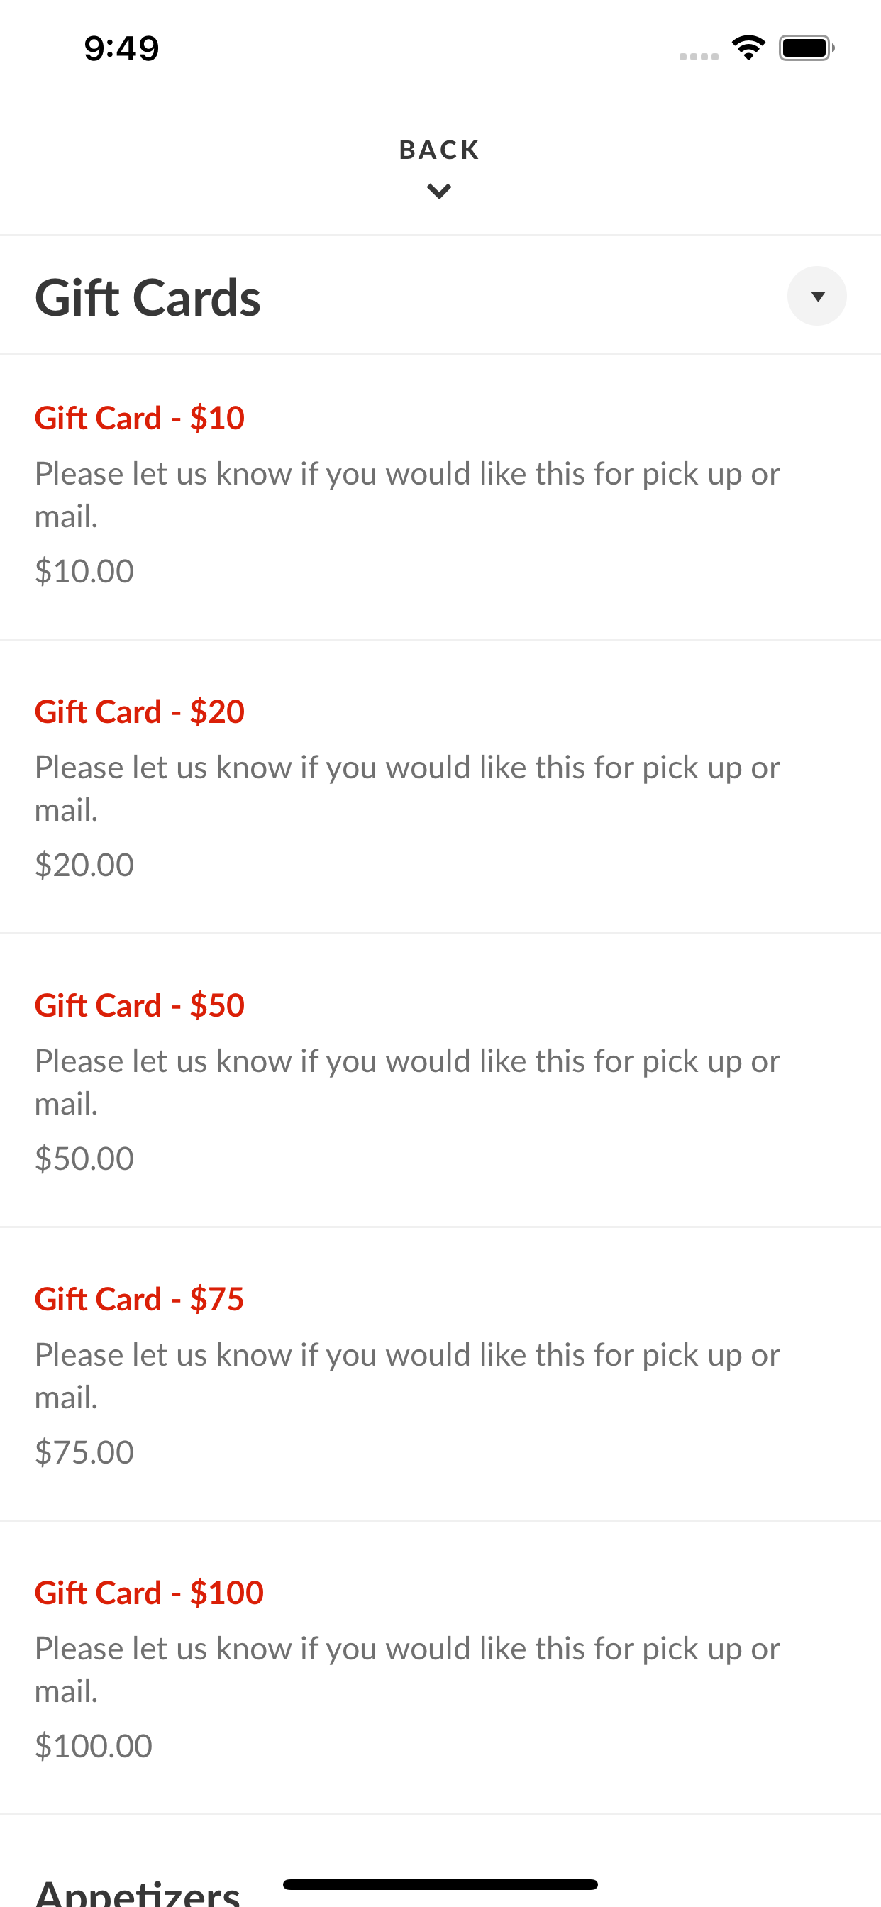
Task: Open Gift Card - $100 item
Action: [440, 1668]
